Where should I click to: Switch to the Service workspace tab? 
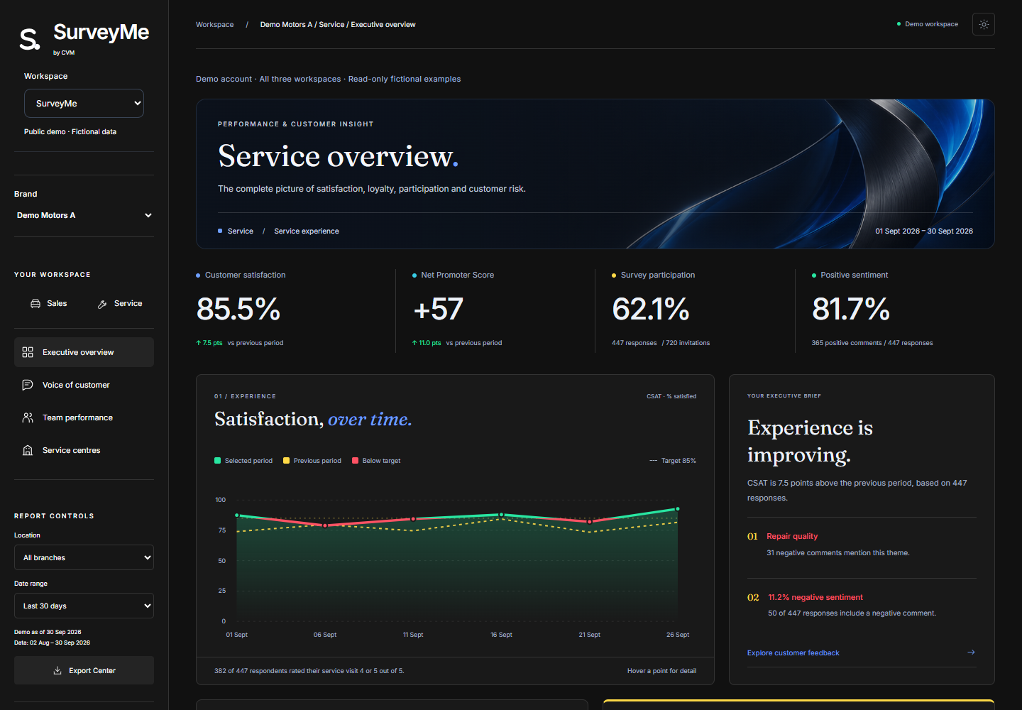click(120, 303)
